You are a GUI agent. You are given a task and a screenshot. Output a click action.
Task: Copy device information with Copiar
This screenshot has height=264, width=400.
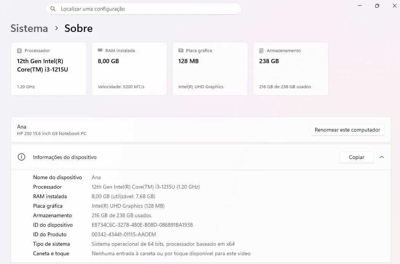pyautogui.click(x=357, y=157)
